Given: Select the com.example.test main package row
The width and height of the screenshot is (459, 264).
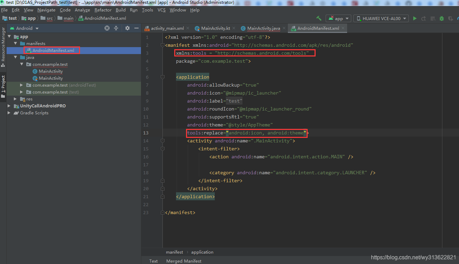Looking at the screenshot, I should (x=74, y=64).
